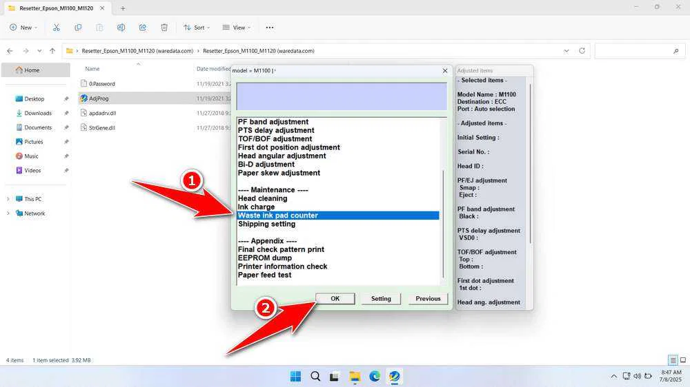
Task: Open recent locations dropdown chevron
Action: click(x=39, y=51)
